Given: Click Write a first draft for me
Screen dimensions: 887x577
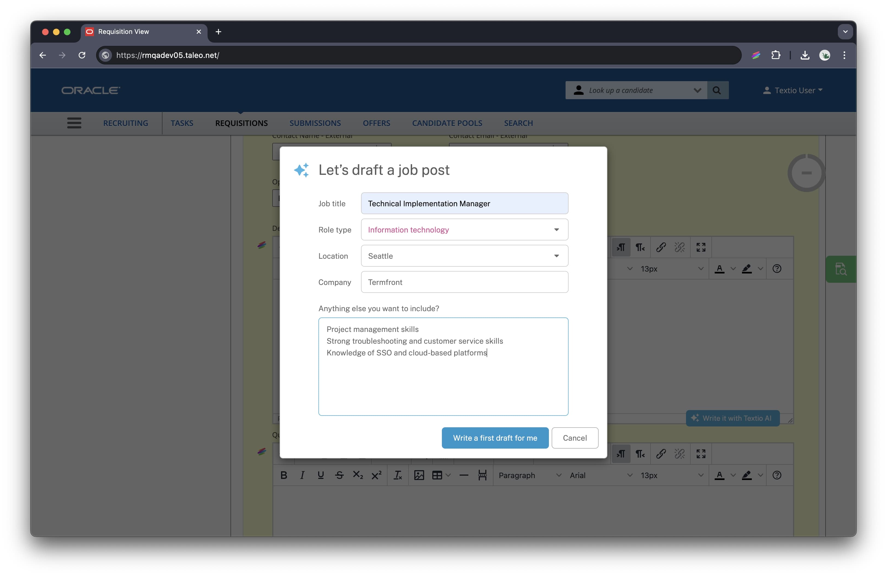Looking at the screenshot, I should pyautogui.click(x=495, y=438).
